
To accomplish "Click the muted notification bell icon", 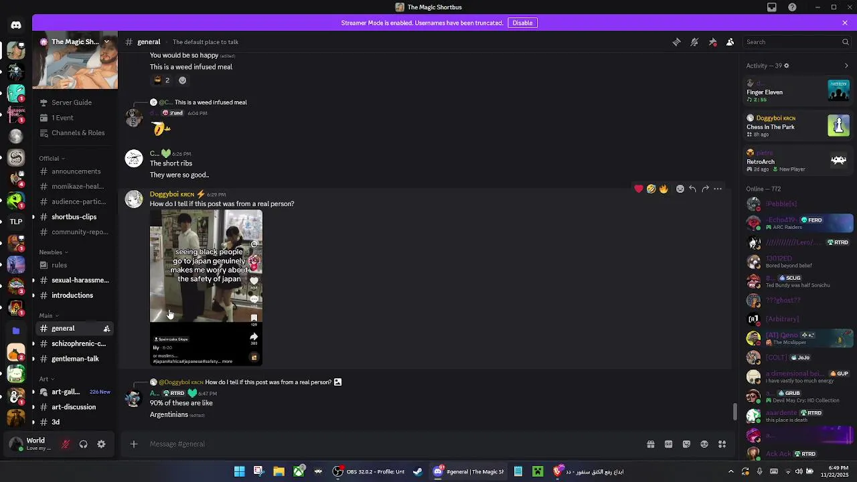I will (694, 42).
